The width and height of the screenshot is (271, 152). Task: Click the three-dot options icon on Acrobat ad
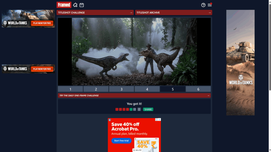[159, 120]
